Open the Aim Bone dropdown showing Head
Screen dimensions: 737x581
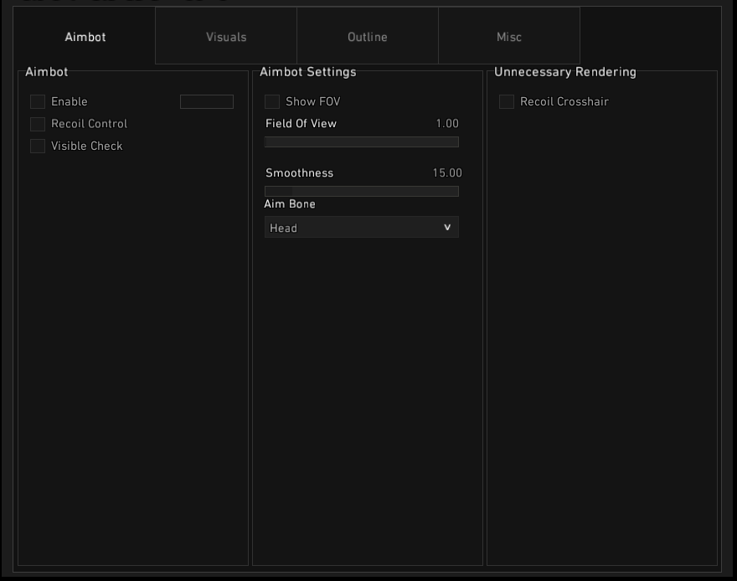click(352, 228)
